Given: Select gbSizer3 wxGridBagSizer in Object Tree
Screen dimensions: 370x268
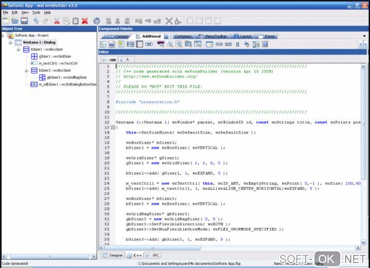Looking at the screenshot, I should 66,78.
